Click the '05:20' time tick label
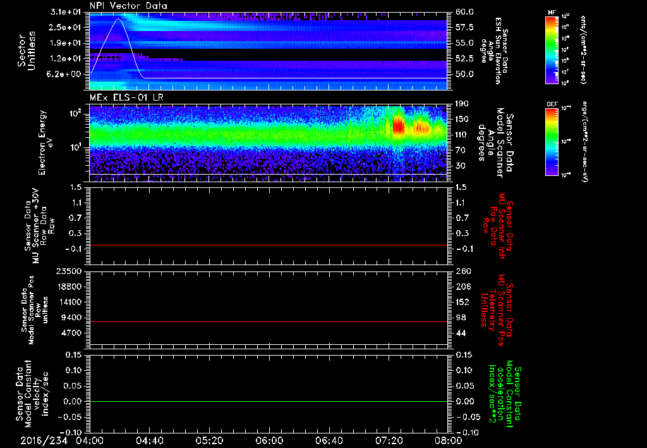This screenshot has width=647, height=448. (x=209, y=440)
